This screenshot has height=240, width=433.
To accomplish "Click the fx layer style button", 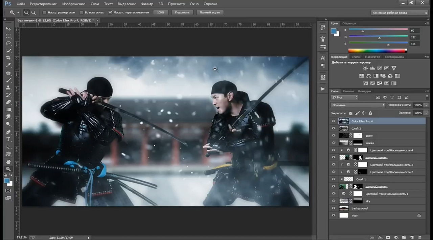I will (380, 238).
